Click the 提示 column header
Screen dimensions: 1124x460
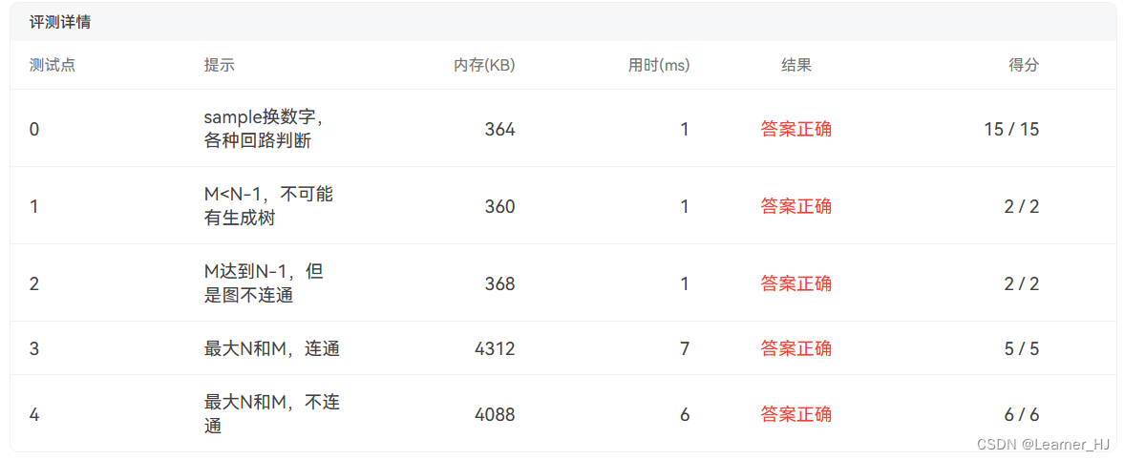pos(220,65)
